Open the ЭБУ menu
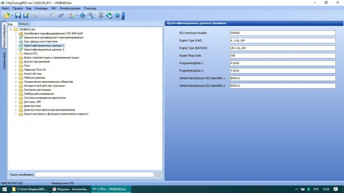The width and height of the screenshot is (344, 193). pos(54,8)
